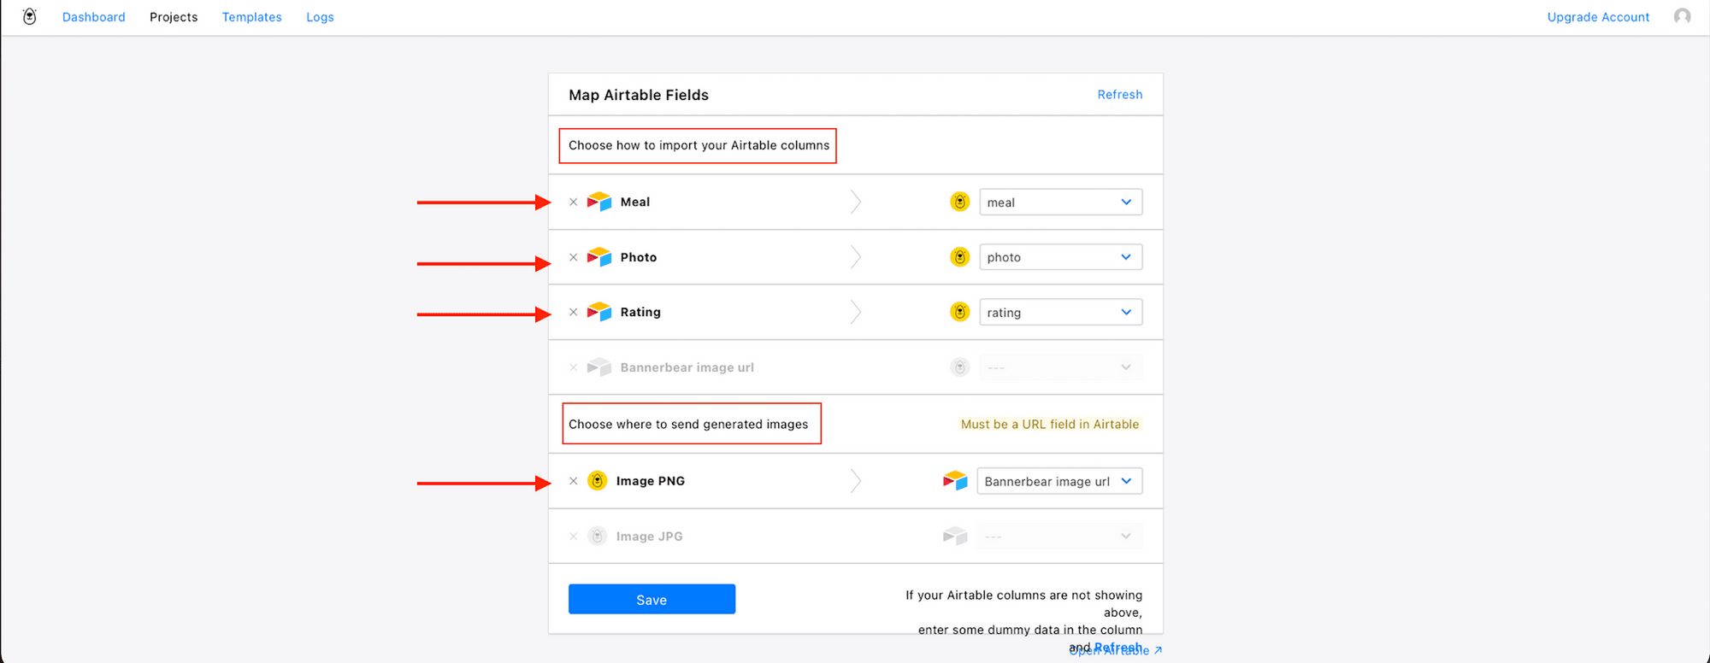Click the Bannerbear logo in top navigation
The height and width of the screenshot is (663, 1710).
point(30,17)
